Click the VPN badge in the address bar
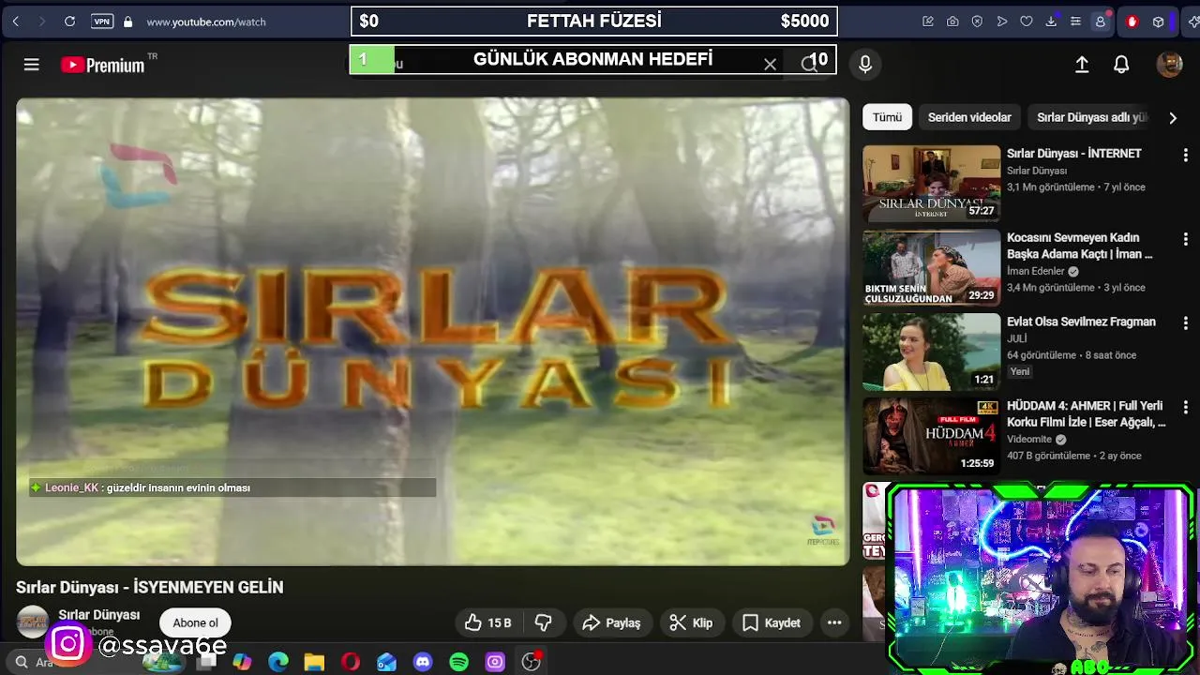The image size is (1200, 675). pos(102,22)
